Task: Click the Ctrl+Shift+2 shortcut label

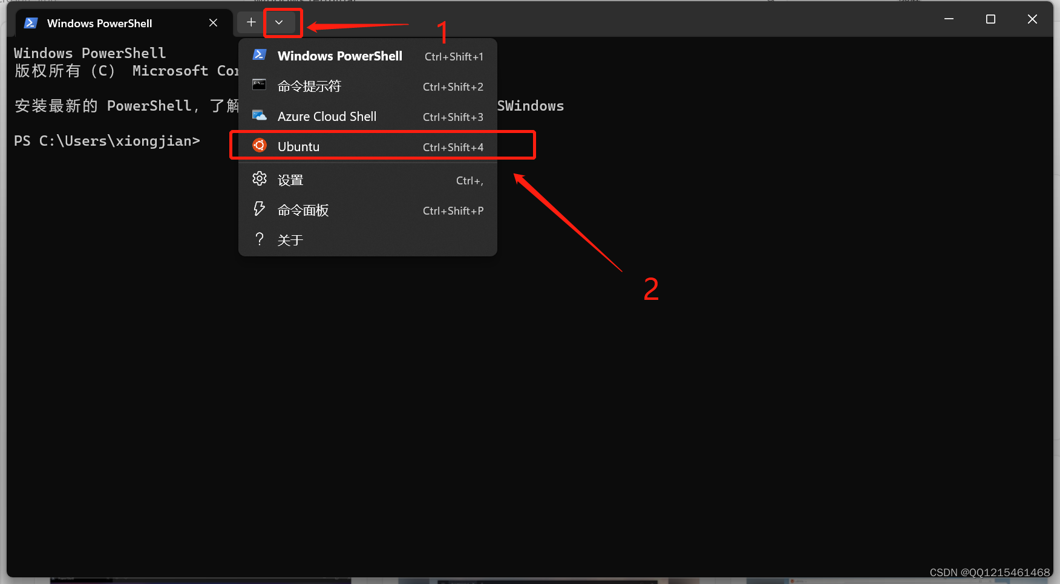Action: click(x=453, y=87)
